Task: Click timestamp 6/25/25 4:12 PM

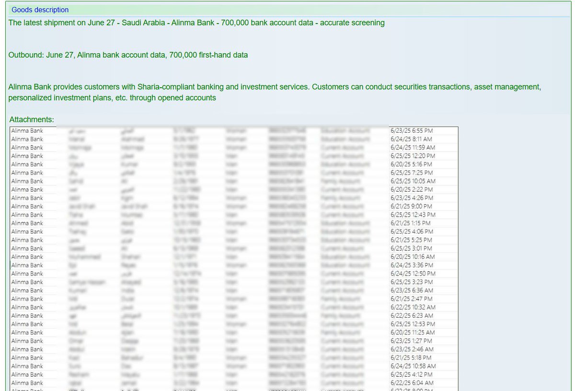Action: [412, 374]
